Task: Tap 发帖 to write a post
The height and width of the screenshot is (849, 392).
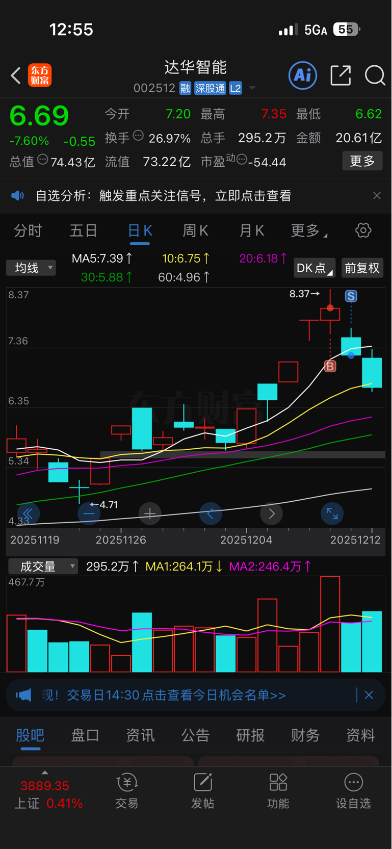Action: 202,792
